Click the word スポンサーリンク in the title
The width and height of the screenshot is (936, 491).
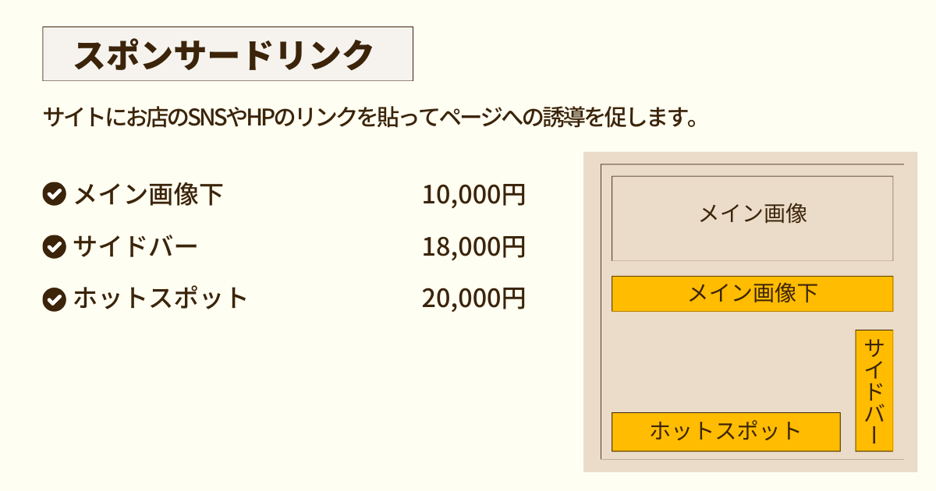pyautogui.click(x=224, y=55)
